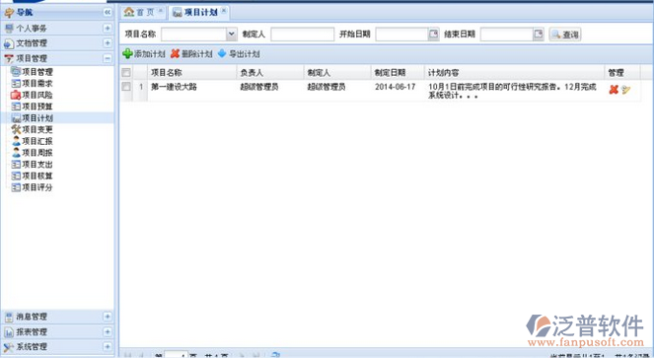This screenshot has width=654, height=358.
Task: Click into the 制定人 input field
Action: click(x=303, y=35)
